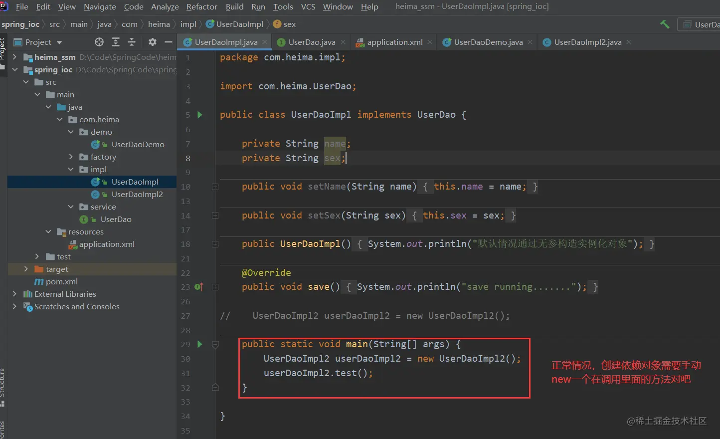Collapse the src folder
The height and width of the screenshot is (439, 720).
(x=26, y=82)
